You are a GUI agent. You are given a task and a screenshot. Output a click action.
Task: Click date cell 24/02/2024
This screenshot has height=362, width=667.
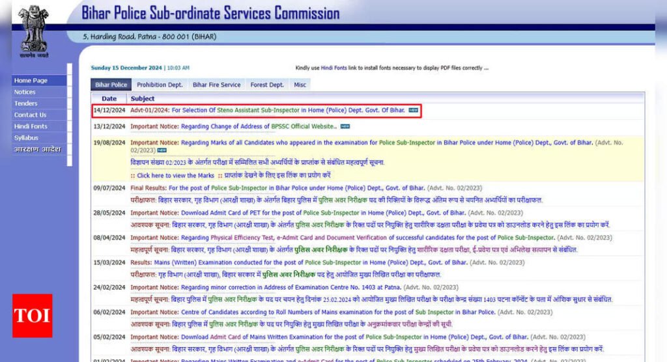tap(109, 288)
